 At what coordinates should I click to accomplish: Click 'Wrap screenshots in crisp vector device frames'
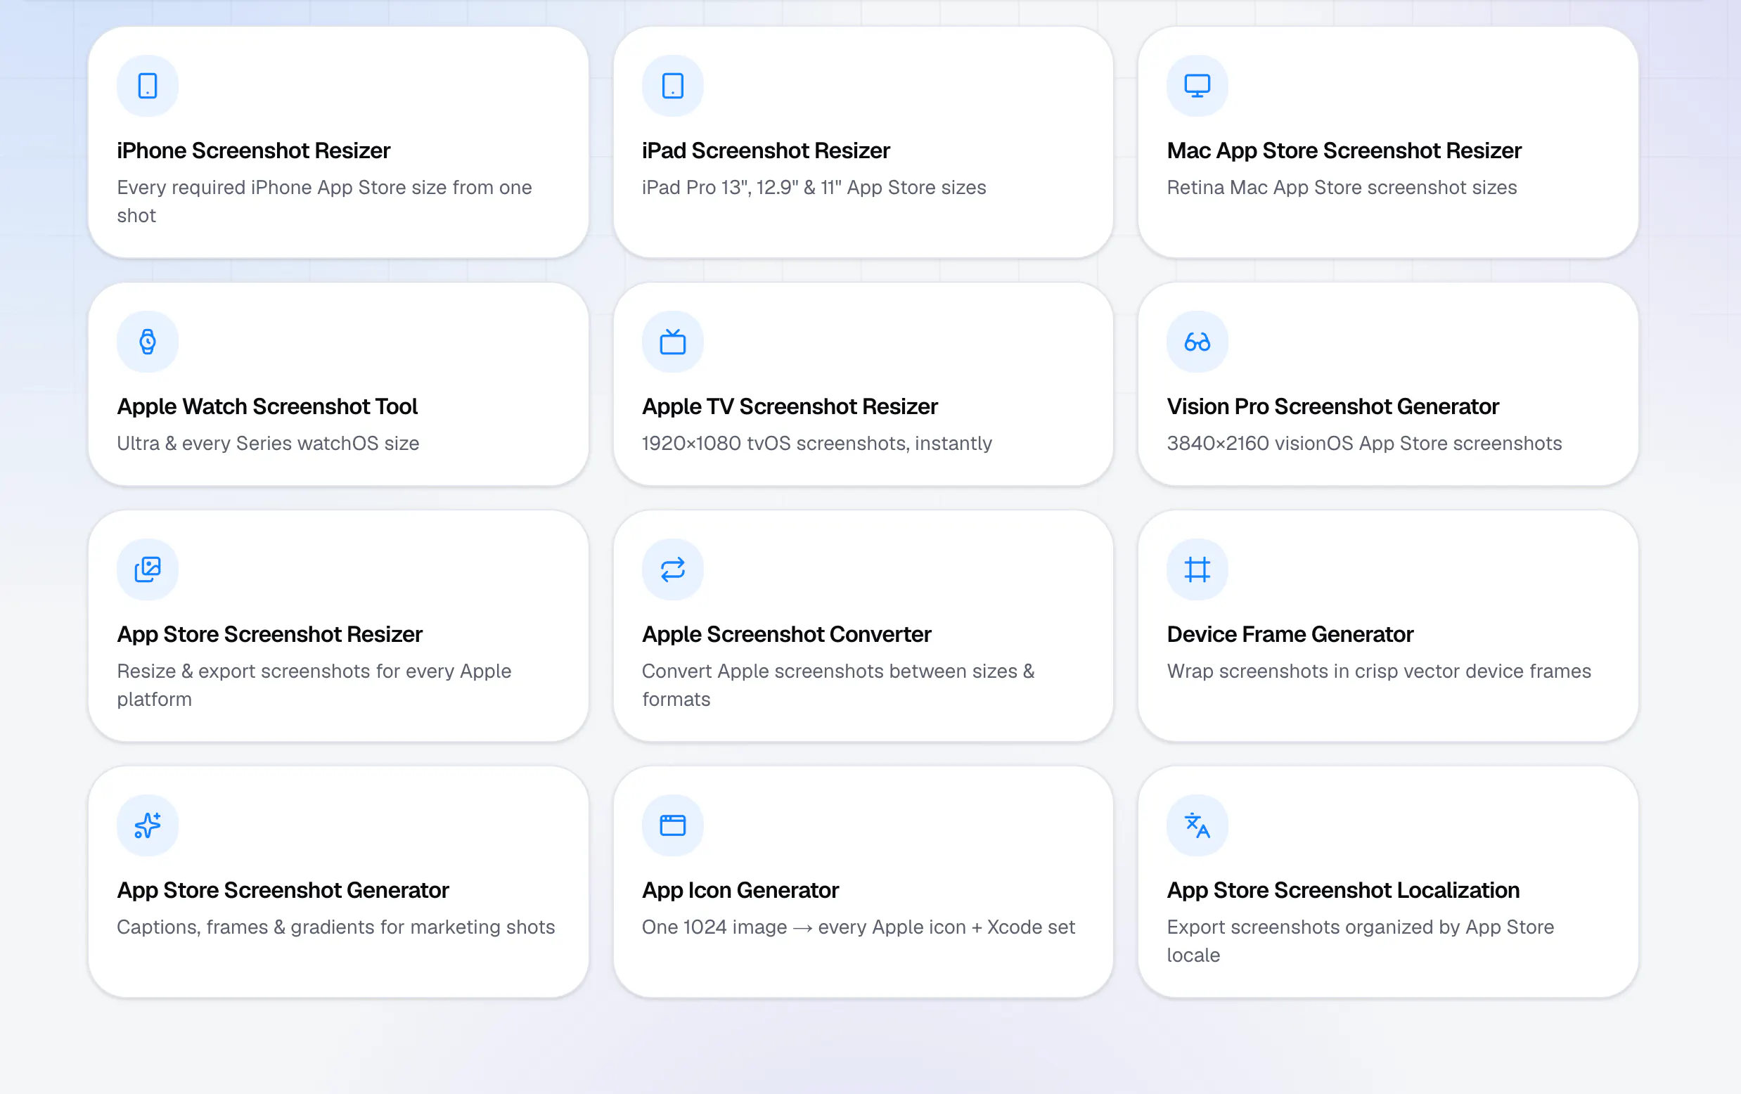[x=1379, y=671]
